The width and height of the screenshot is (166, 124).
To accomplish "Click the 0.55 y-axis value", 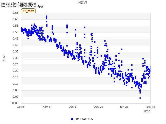I will [x=15, y=26].
